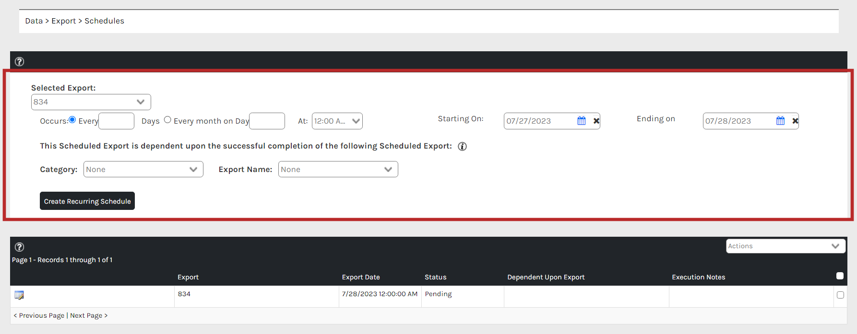Click 7/28/2023 12:00:00 AM cell

click(x=380, y=296)
